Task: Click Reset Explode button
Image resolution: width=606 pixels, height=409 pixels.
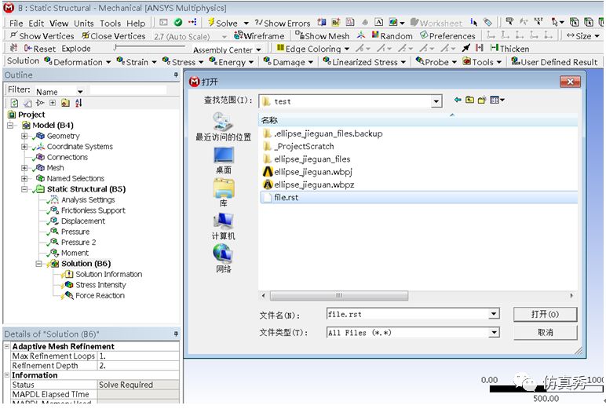Action: [x=40, y=49]
